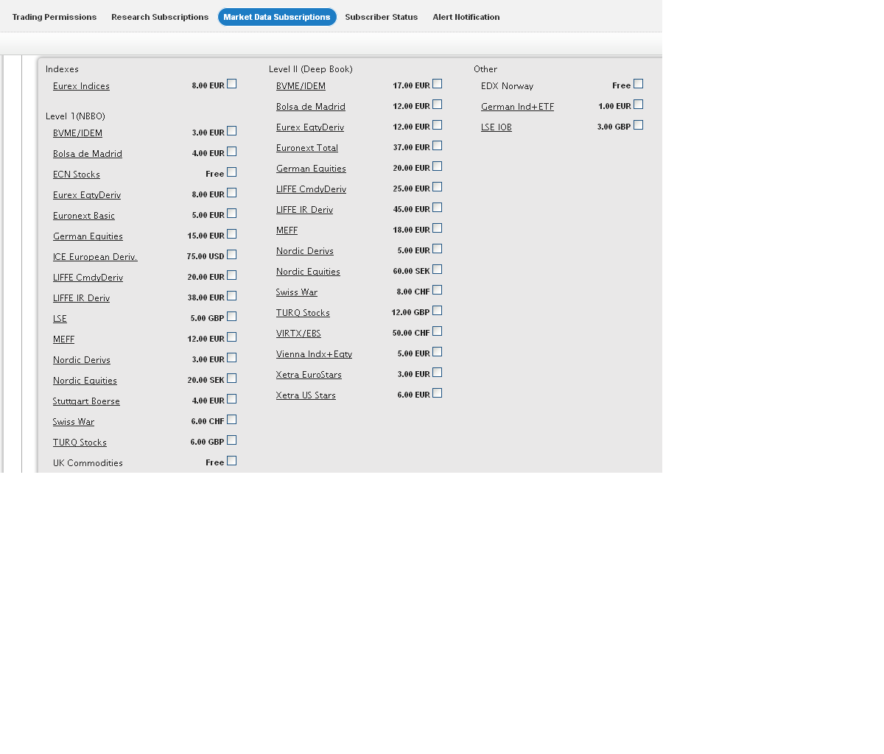Enable Vienna Indx+Eqty 5.00 EUR checkbox
The height and width of the screenshot is (754, 884).
438,352
